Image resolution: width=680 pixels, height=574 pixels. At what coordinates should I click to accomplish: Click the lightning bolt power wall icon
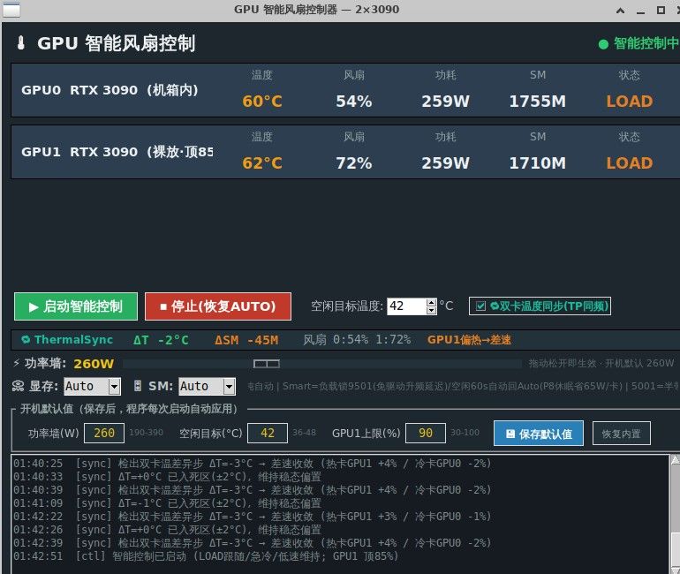(x=17, y=363)
